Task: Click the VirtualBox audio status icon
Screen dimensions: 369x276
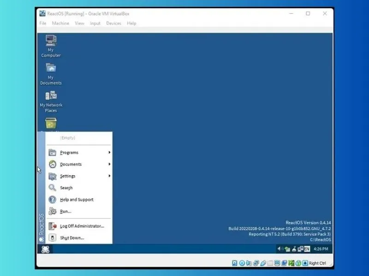Action: point(249,263)
